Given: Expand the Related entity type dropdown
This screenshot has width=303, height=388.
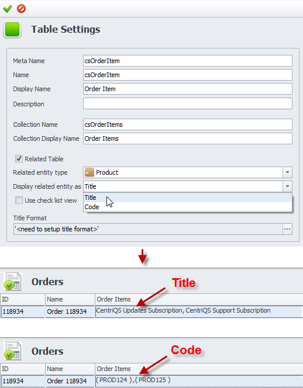Looking at the screenshot, I should pyautogui.click(x=287, y=172).
